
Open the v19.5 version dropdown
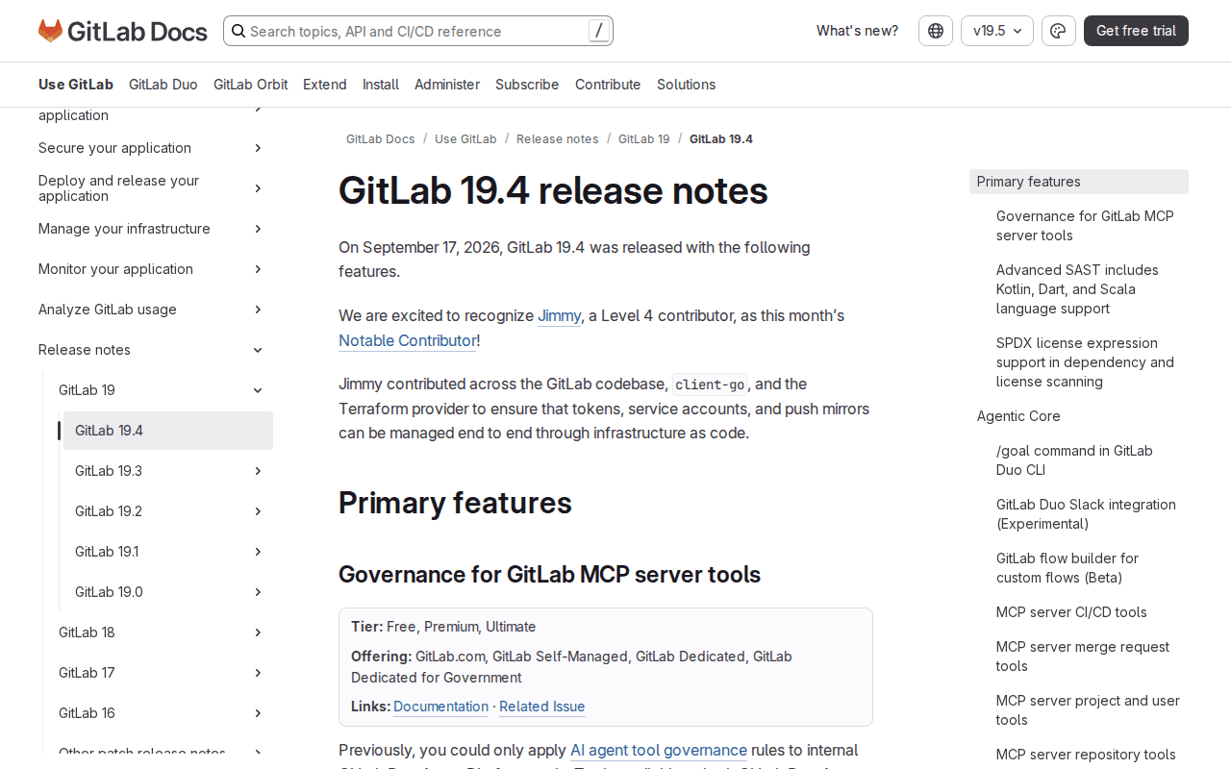point(997,31)
